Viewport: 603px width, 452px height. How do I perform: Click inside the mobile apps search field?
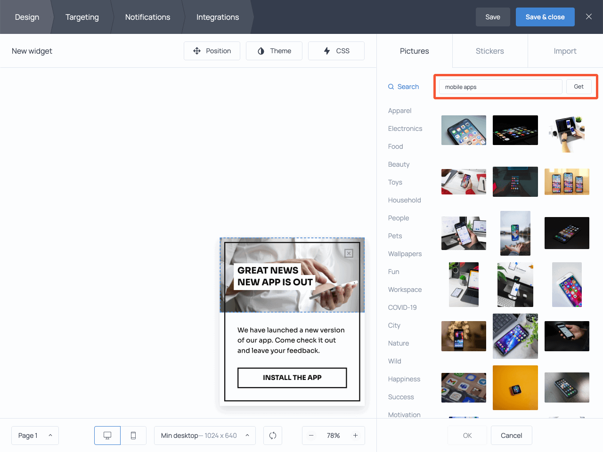point(499,87)
